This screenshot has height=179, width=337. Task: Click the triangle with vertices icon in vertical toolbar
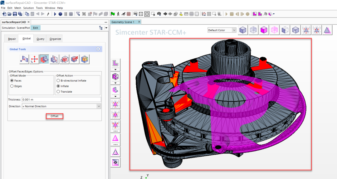pos(115,152)
